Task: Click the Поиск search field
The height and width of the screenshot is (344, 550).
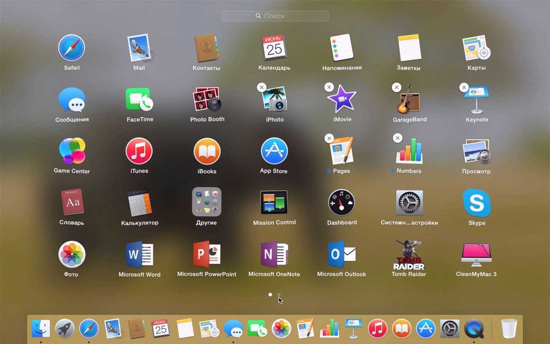Action: pyautogui.click(x=275, y=16)
